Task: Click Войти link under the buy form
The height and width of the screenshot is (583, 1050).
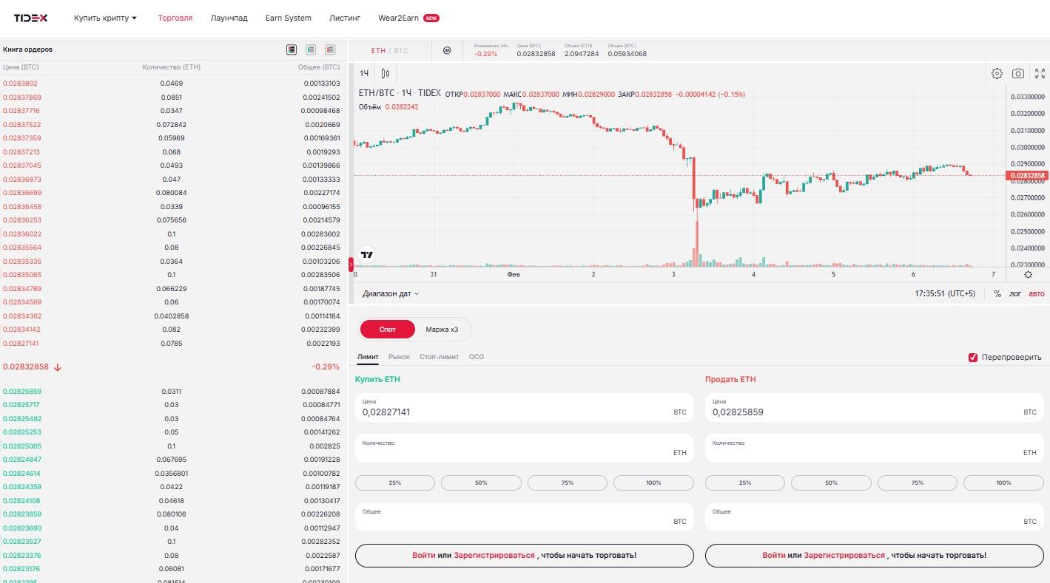Action: coord(424,555)
